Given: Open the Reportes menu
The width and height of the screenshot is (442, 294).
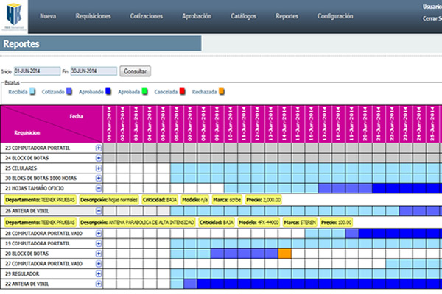Looking at the screenshot, I should tap(287, 15).
